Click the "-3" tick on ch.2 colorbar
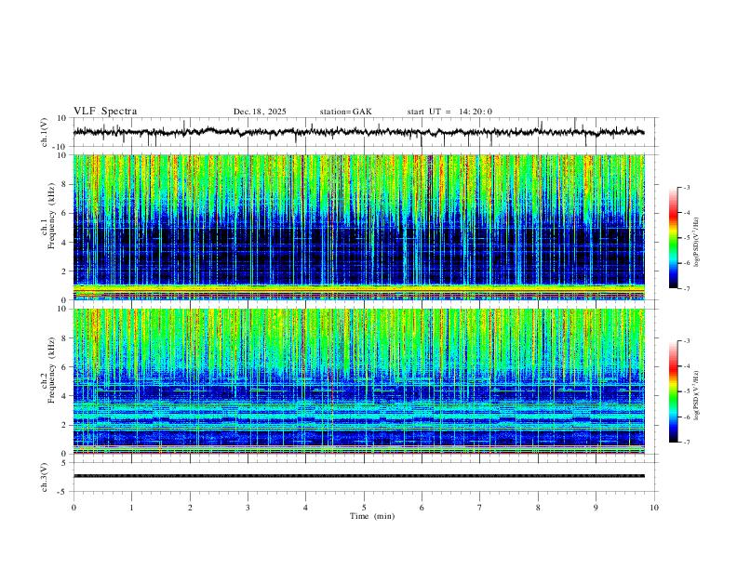The image size is (737, 569). [x=686, y=341]
